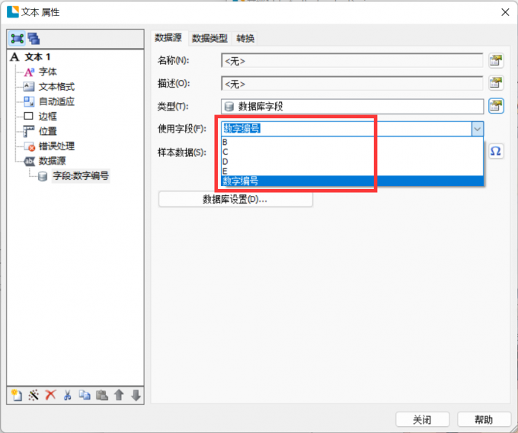Click the scissors cut icon
Image resolution: width=518 pixels, height=433 pixels.
tap(67, 395)
